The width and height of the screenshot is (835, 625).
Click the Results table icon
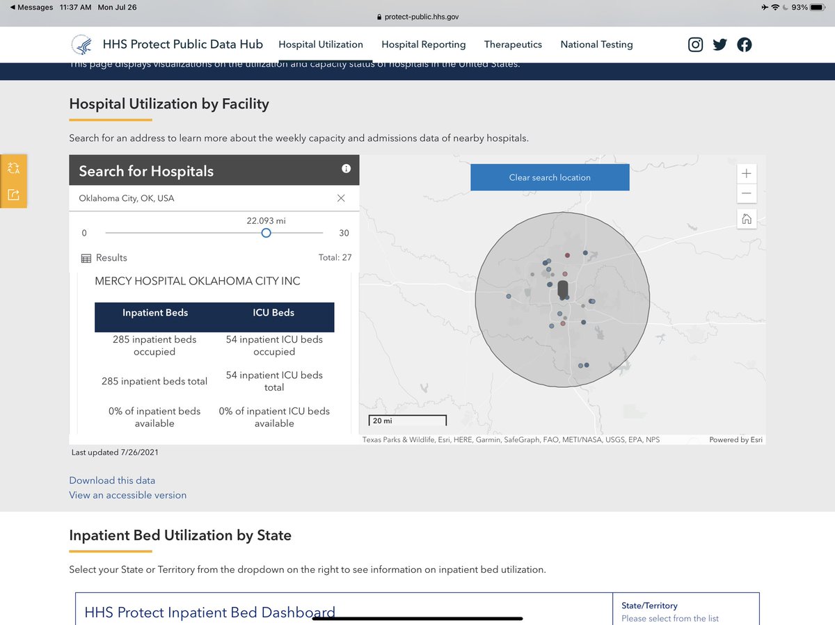click(86, 258)
